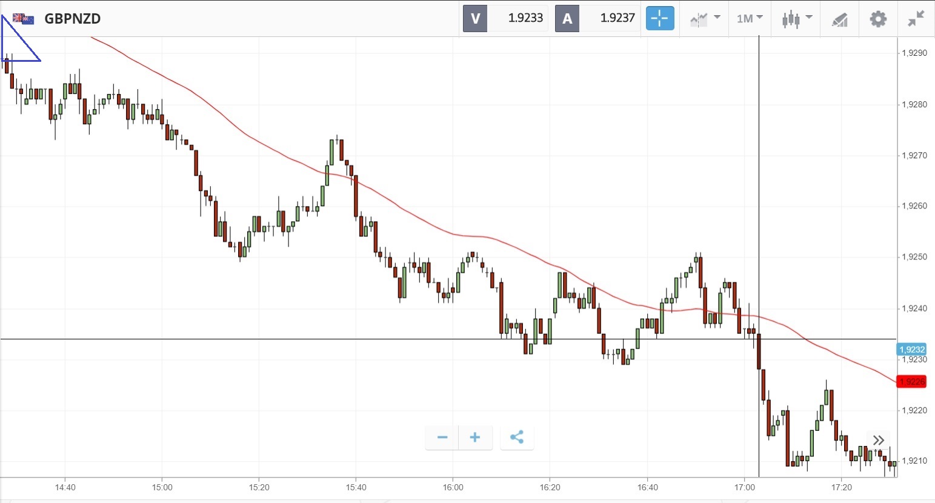Collapse the chart from fullscreen
The width and height of the screenshot is (935, 503).
[916, 19]
